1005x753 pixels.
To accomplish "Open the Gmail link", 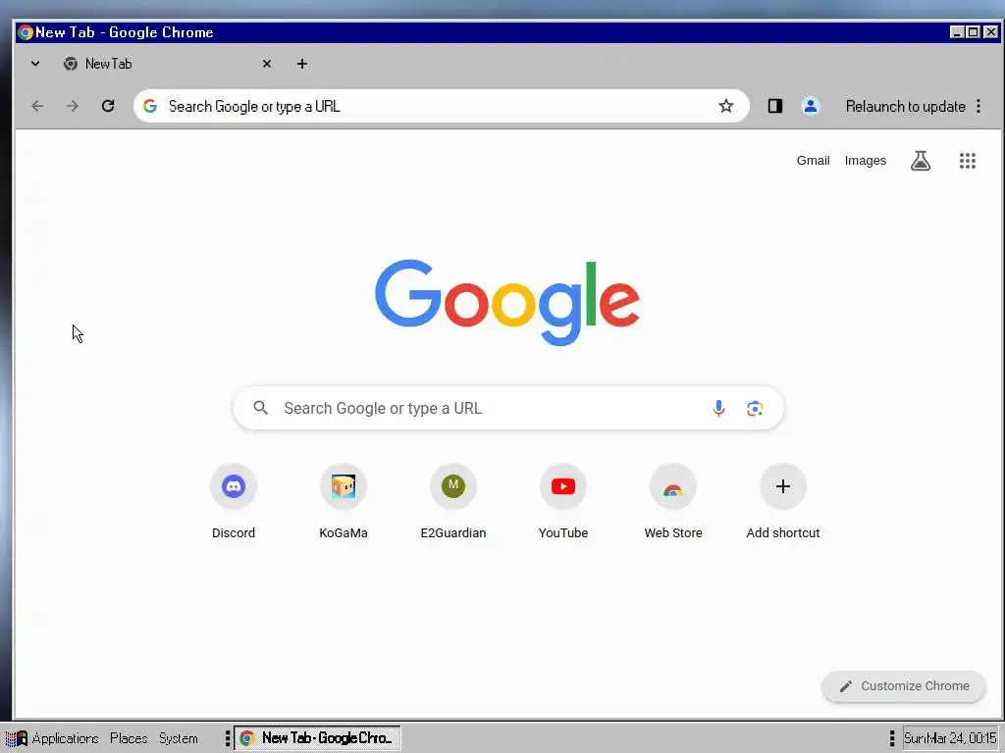I will click(813, 161).
